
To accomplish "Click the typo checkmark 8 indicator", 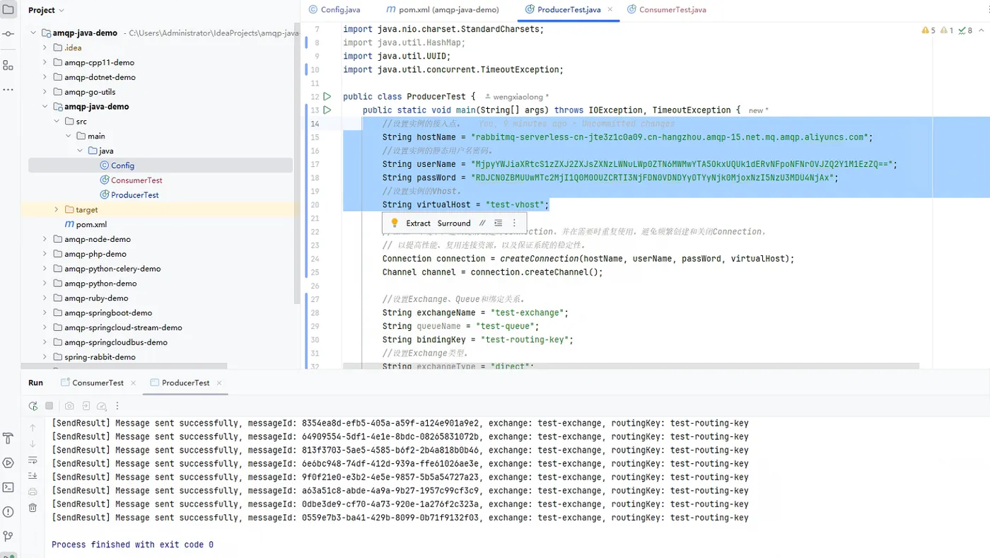I will pos(966,30).
